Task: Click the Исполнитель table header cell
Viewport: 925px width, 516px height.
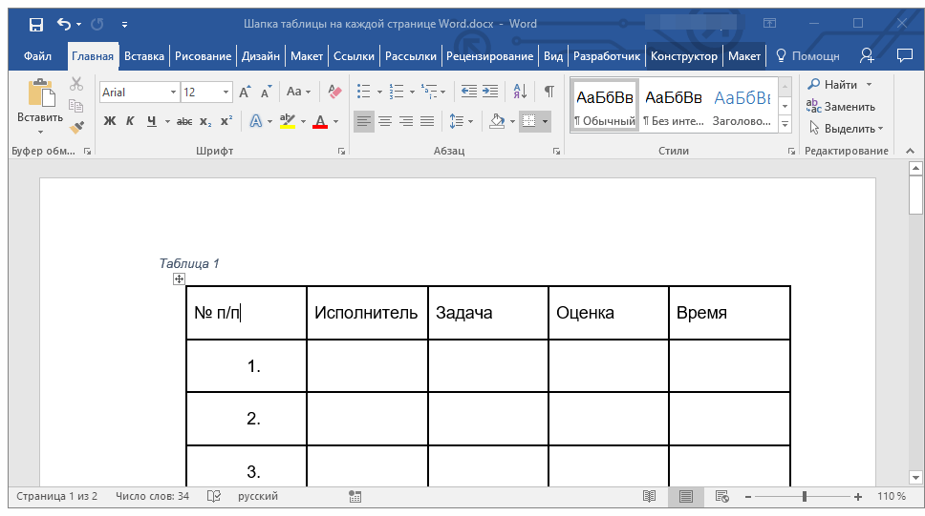Action: (x=366, y=313)
